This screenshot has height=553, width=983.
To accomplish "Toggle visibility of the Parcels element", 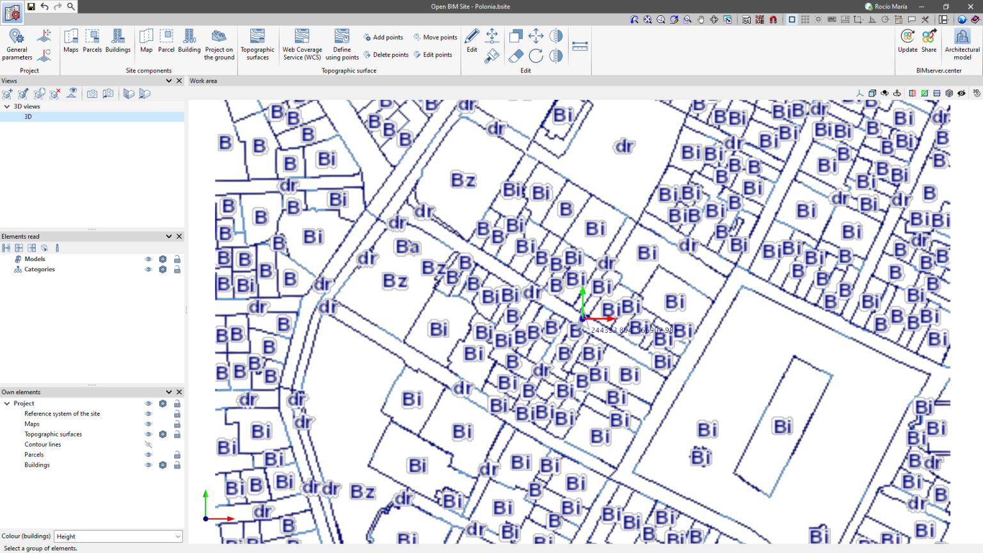I will pos(148,454).
